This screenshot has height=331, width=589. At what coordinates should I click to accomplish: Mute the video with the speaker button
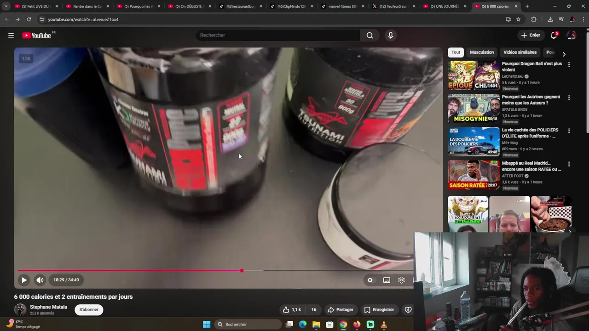40,280
